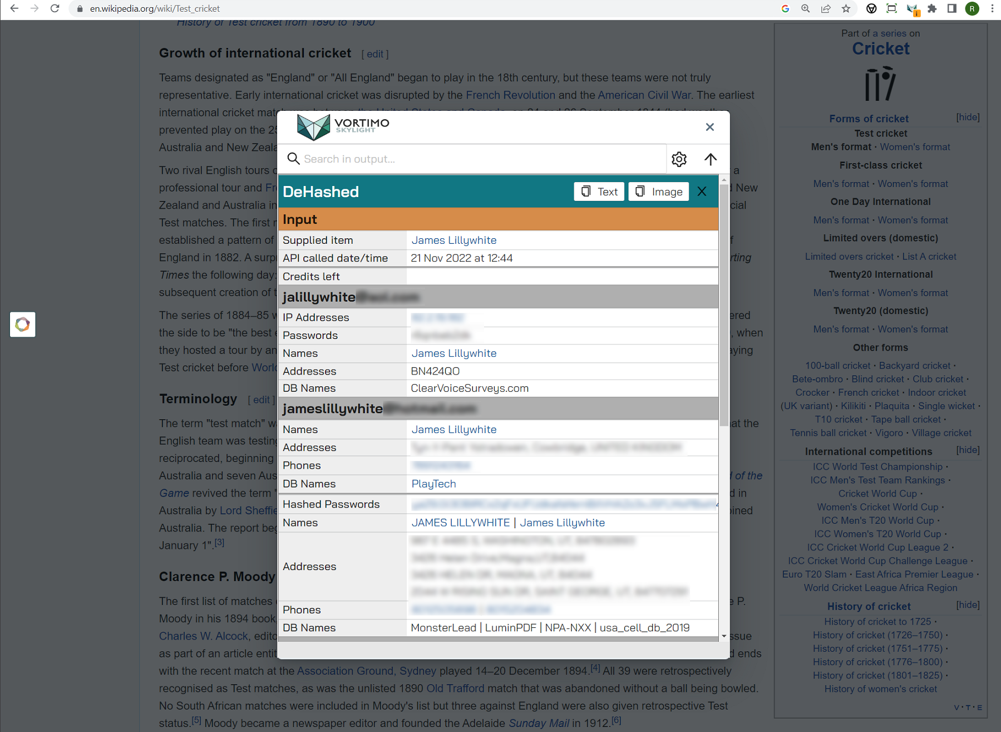Open Cricket World Cup sidebar link

click(x=877, y=493)
